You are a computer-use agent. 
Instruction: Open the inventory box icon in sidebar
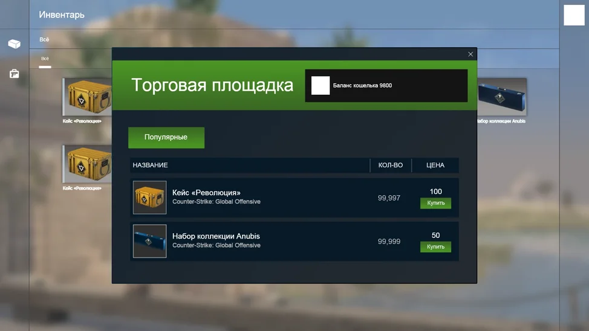15,44
